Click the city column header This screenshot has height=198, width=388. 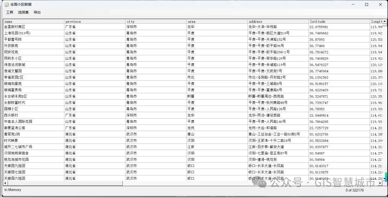click(156, 21)
